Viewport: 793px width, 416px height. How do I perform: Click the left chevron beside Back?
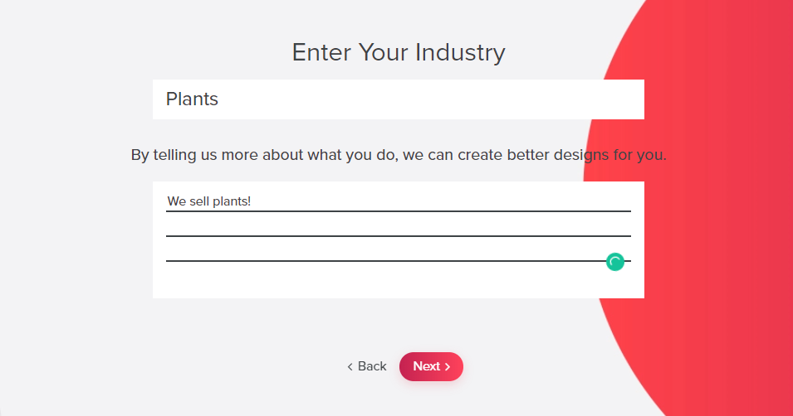350,366
